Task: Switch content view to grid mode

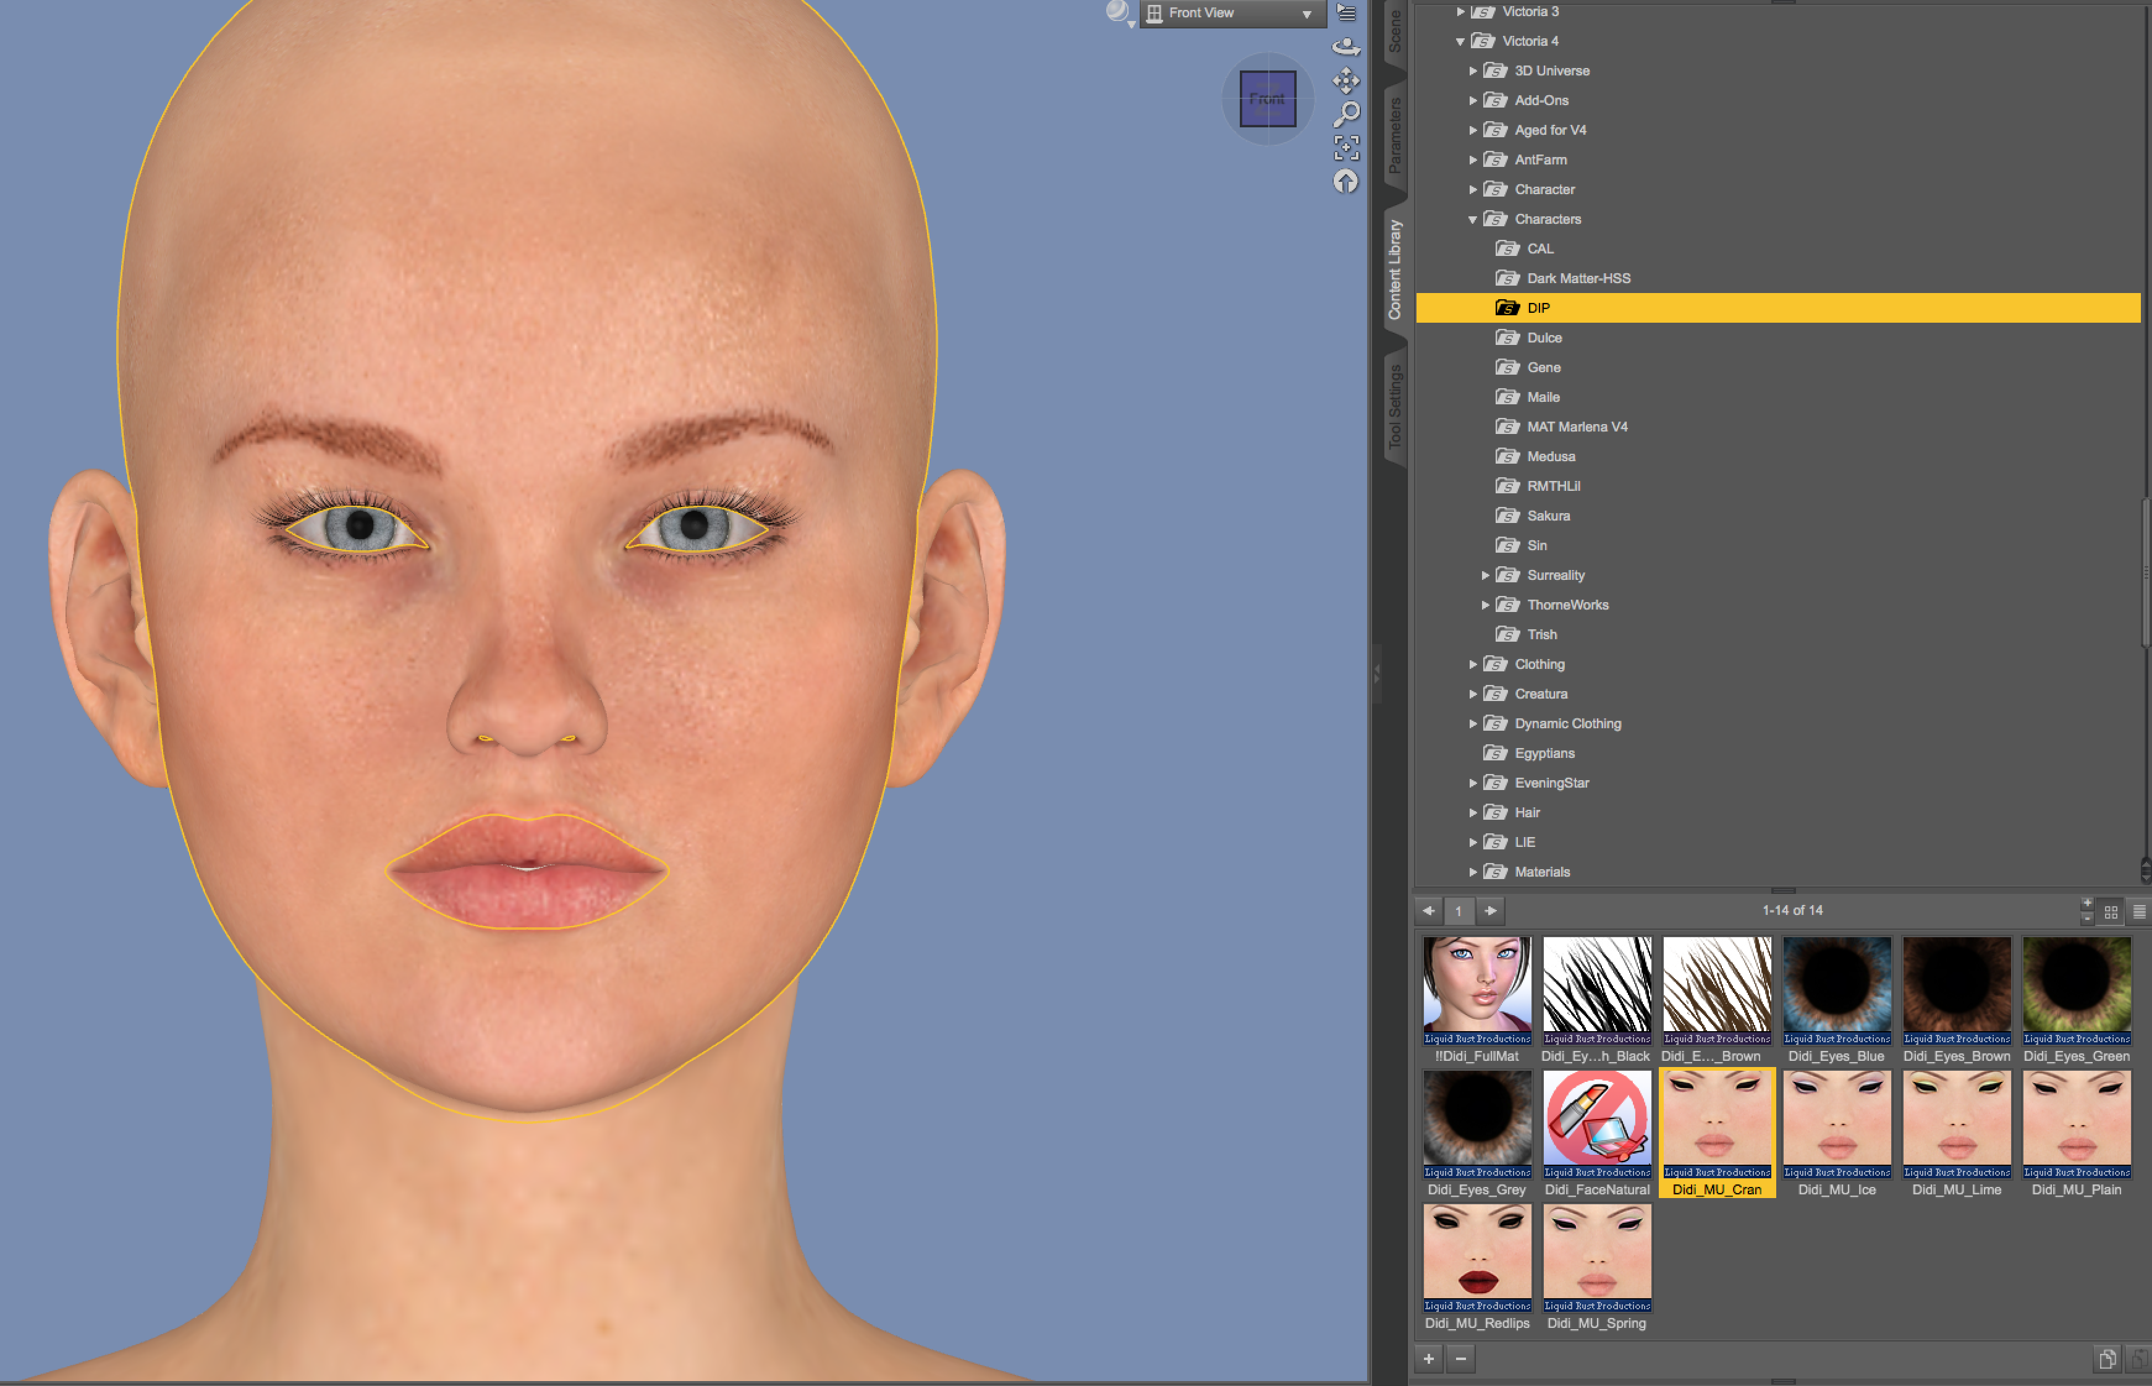Action: click(2111, 912)
